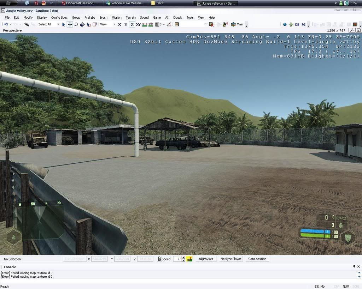Switch to Windows Live Messenger taskbar item

125,3
